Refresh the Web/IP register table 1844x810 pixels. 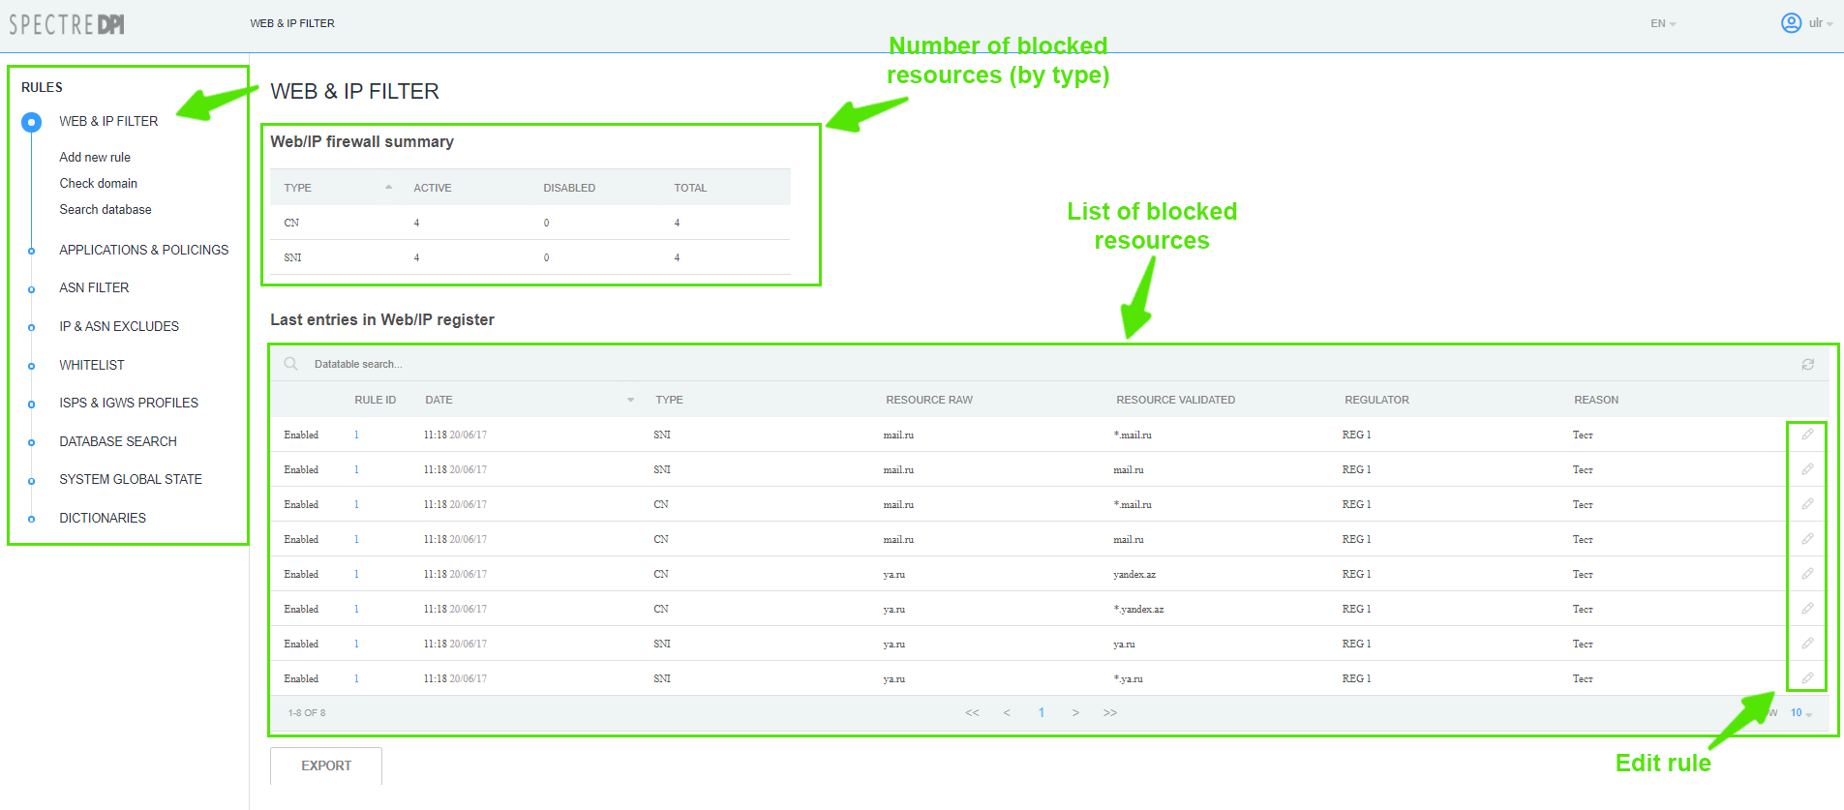click(1807, 365)
